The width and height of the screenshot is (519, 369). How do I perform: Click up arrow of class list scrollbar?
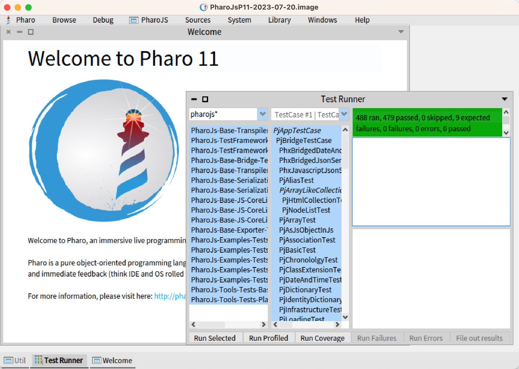345,129
